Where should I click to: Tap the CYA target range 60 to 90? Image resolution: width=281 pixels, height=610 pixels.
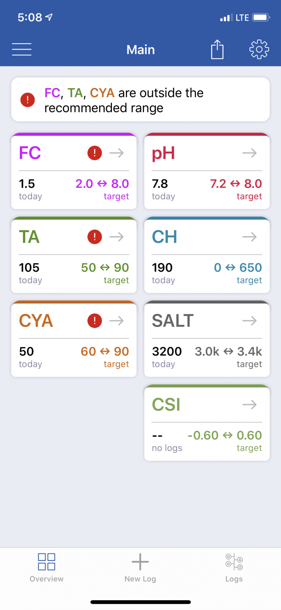(x=105, y=351)
